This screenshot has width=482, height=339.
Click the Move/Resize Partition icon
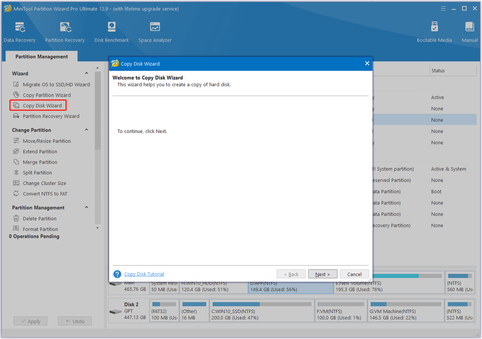point(16,141)
